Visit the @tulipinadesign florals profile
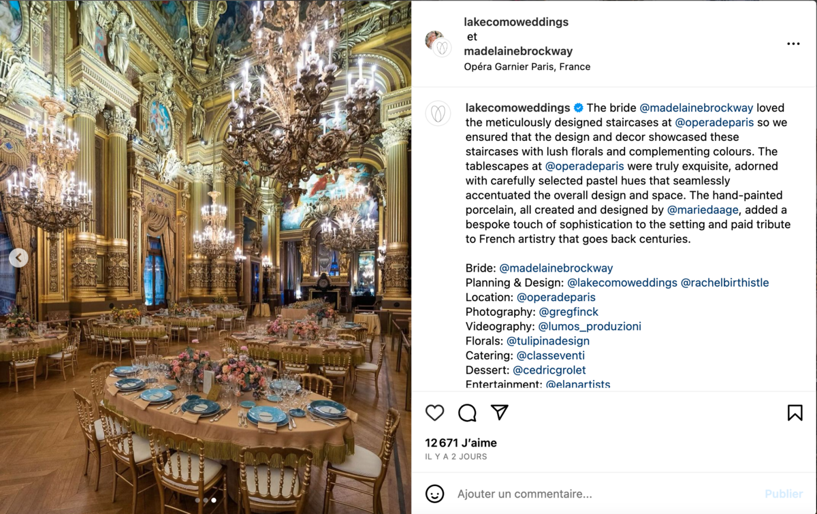Screen dimensions: 817x514 548,341
